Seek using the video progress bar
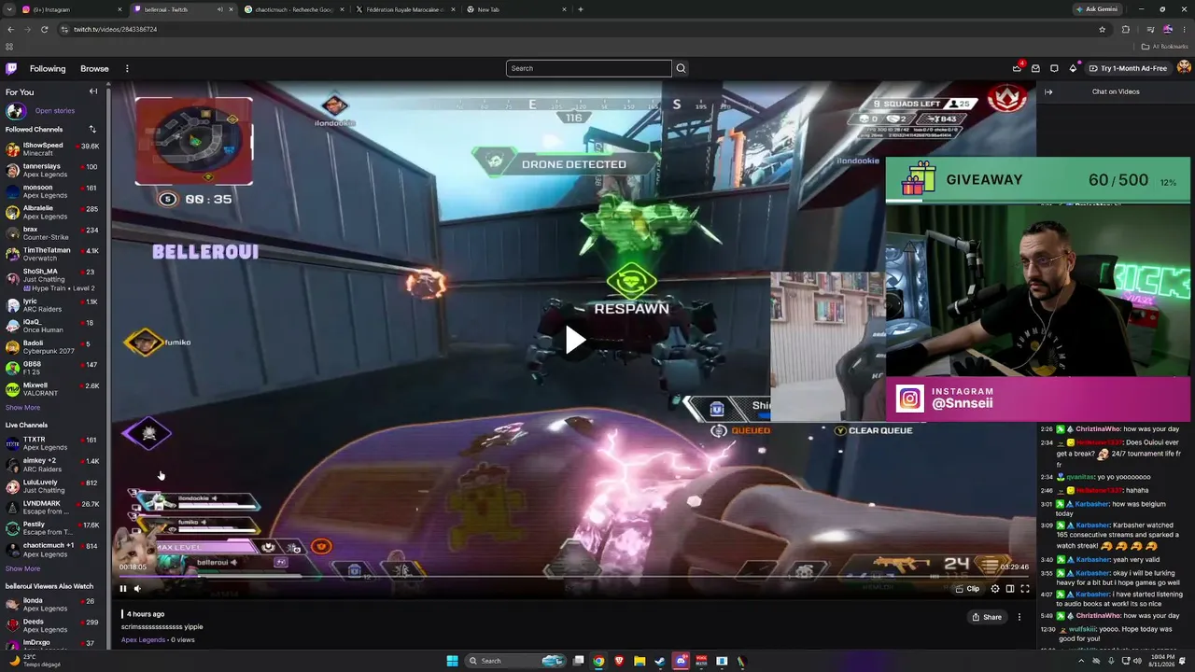Image resolution: width=1195 pixels, height=672 pixels. pyautogui.click(x=573, y=576)
